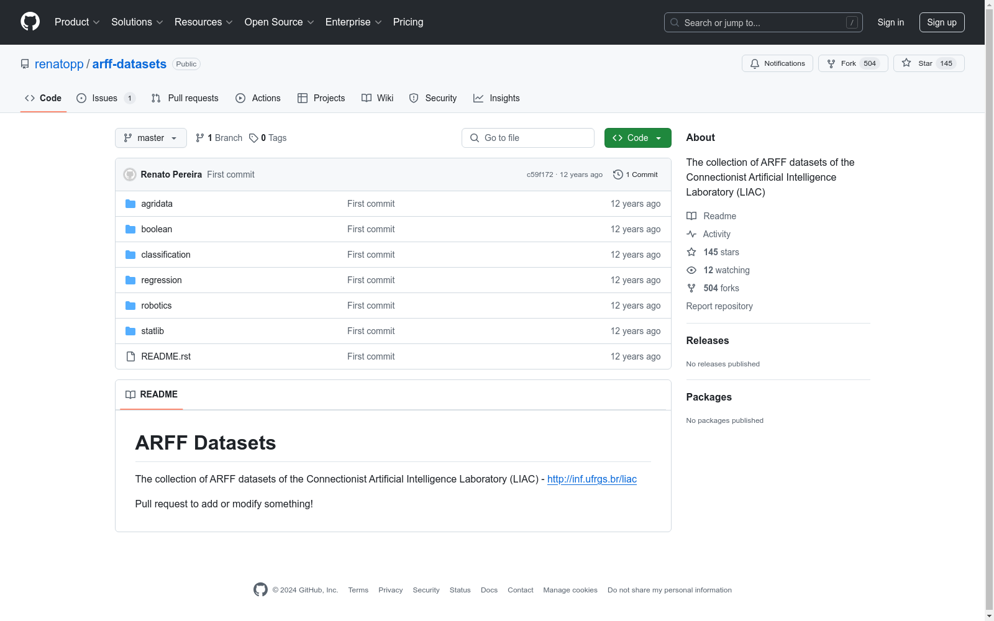Expand the Enterprise menu
This screenshot has height=621, width=994.
point(353,22)
